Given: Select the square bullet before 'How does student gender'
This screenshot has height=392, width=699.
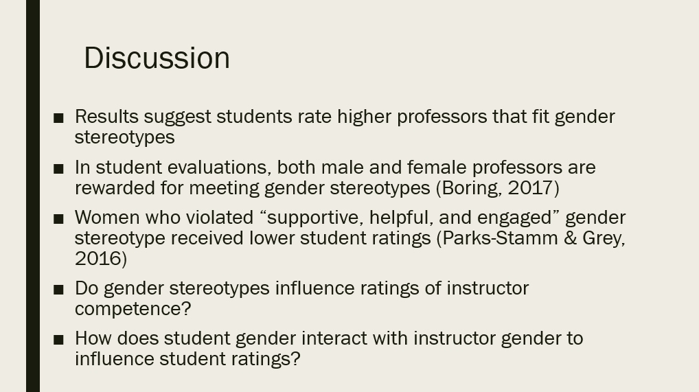Looking at the screenshot, I should 58,340.
